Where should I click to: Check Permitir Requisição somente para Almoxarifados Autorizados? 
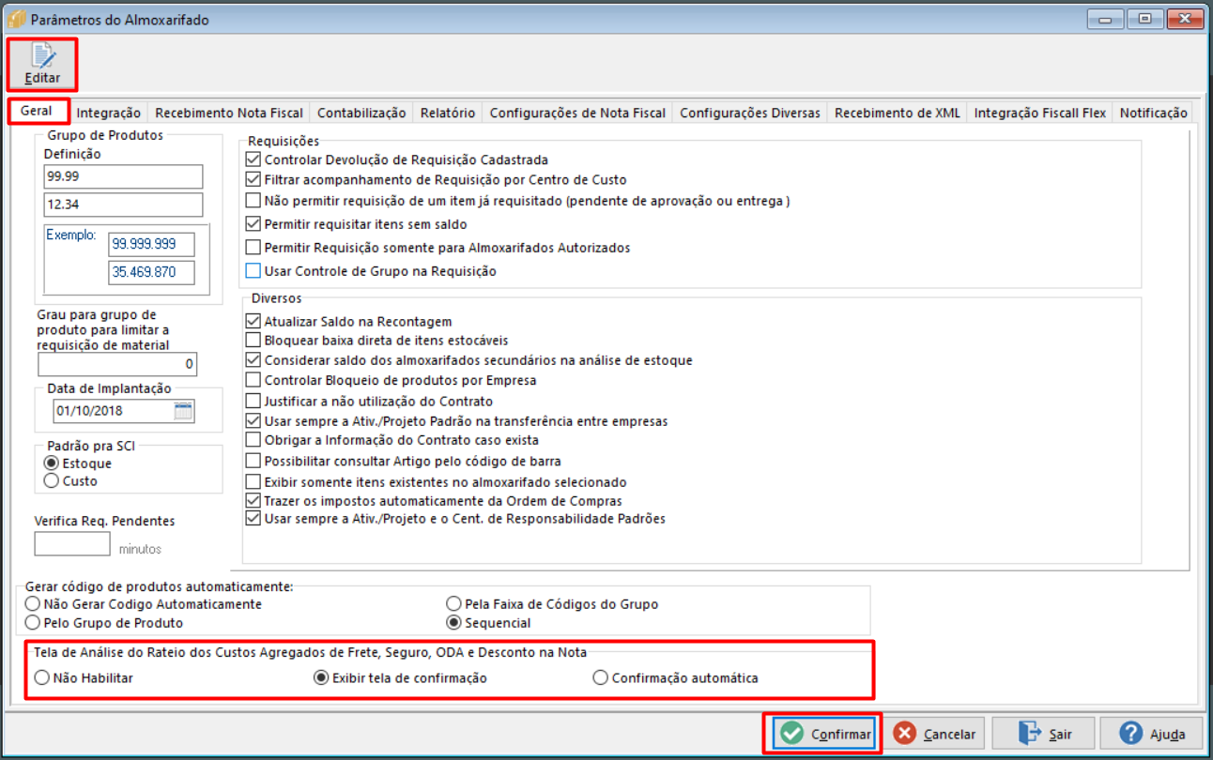click(x=253, y=248)
